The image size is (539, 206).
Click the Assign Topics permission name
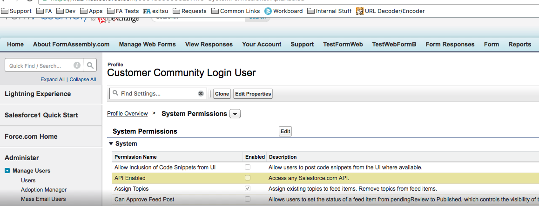132,189
